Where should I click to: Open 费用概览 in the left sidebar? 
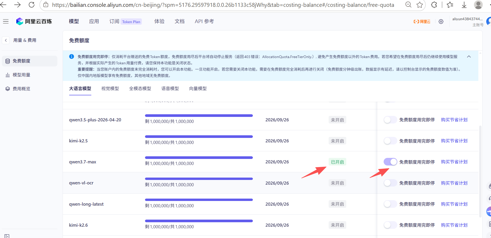(29, 89)
